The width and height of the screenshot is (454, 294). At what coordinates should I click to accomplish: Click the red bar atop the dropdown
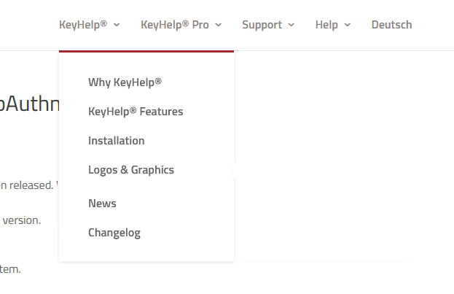click(146, 51)
